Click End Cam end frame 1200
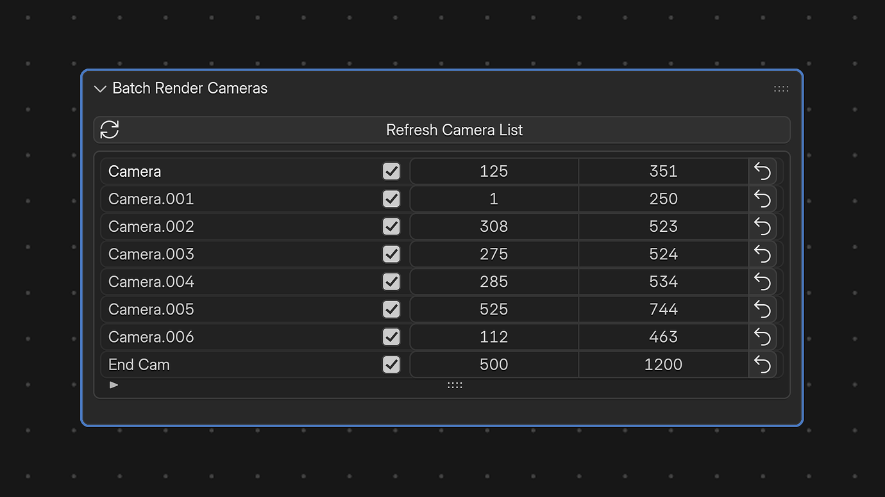Viewport: 885px width, 497px height. 663,364
